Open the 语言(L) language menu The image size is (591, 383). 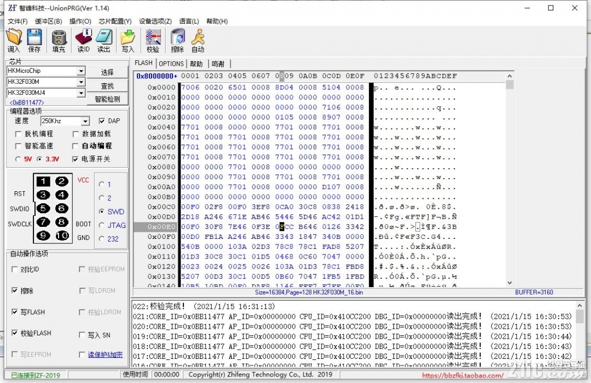click(x=189, y=21)
